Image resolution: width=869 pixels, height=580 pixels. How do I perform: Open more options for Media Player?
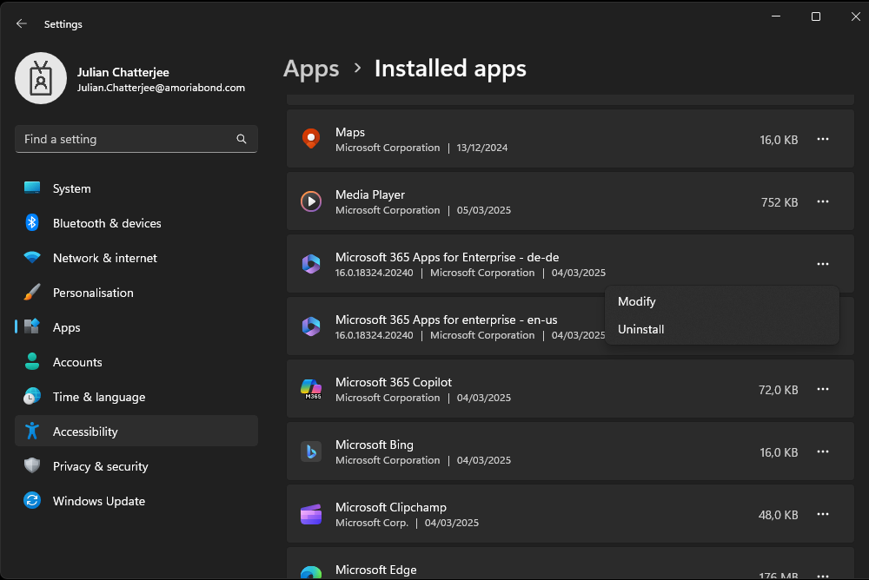pyautogui.click(x=823, y=201)
